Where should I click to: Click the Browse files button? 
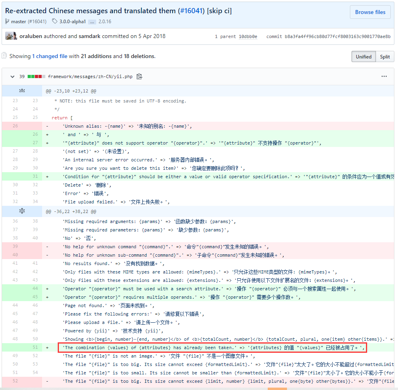[x=370, y=12]
